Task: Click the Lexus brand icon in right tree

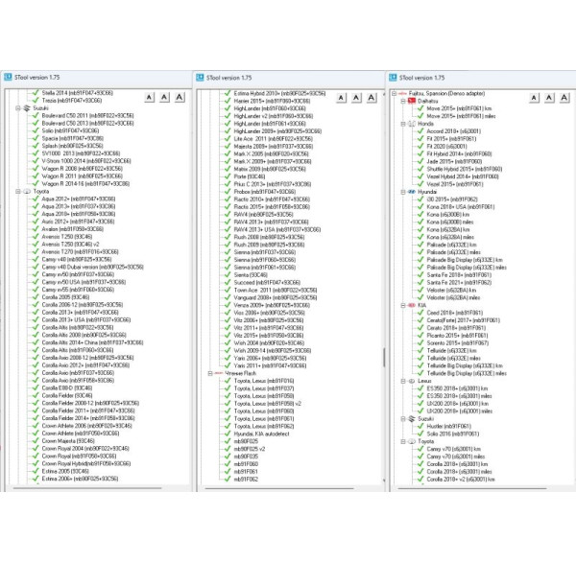Action: (413, 380)
